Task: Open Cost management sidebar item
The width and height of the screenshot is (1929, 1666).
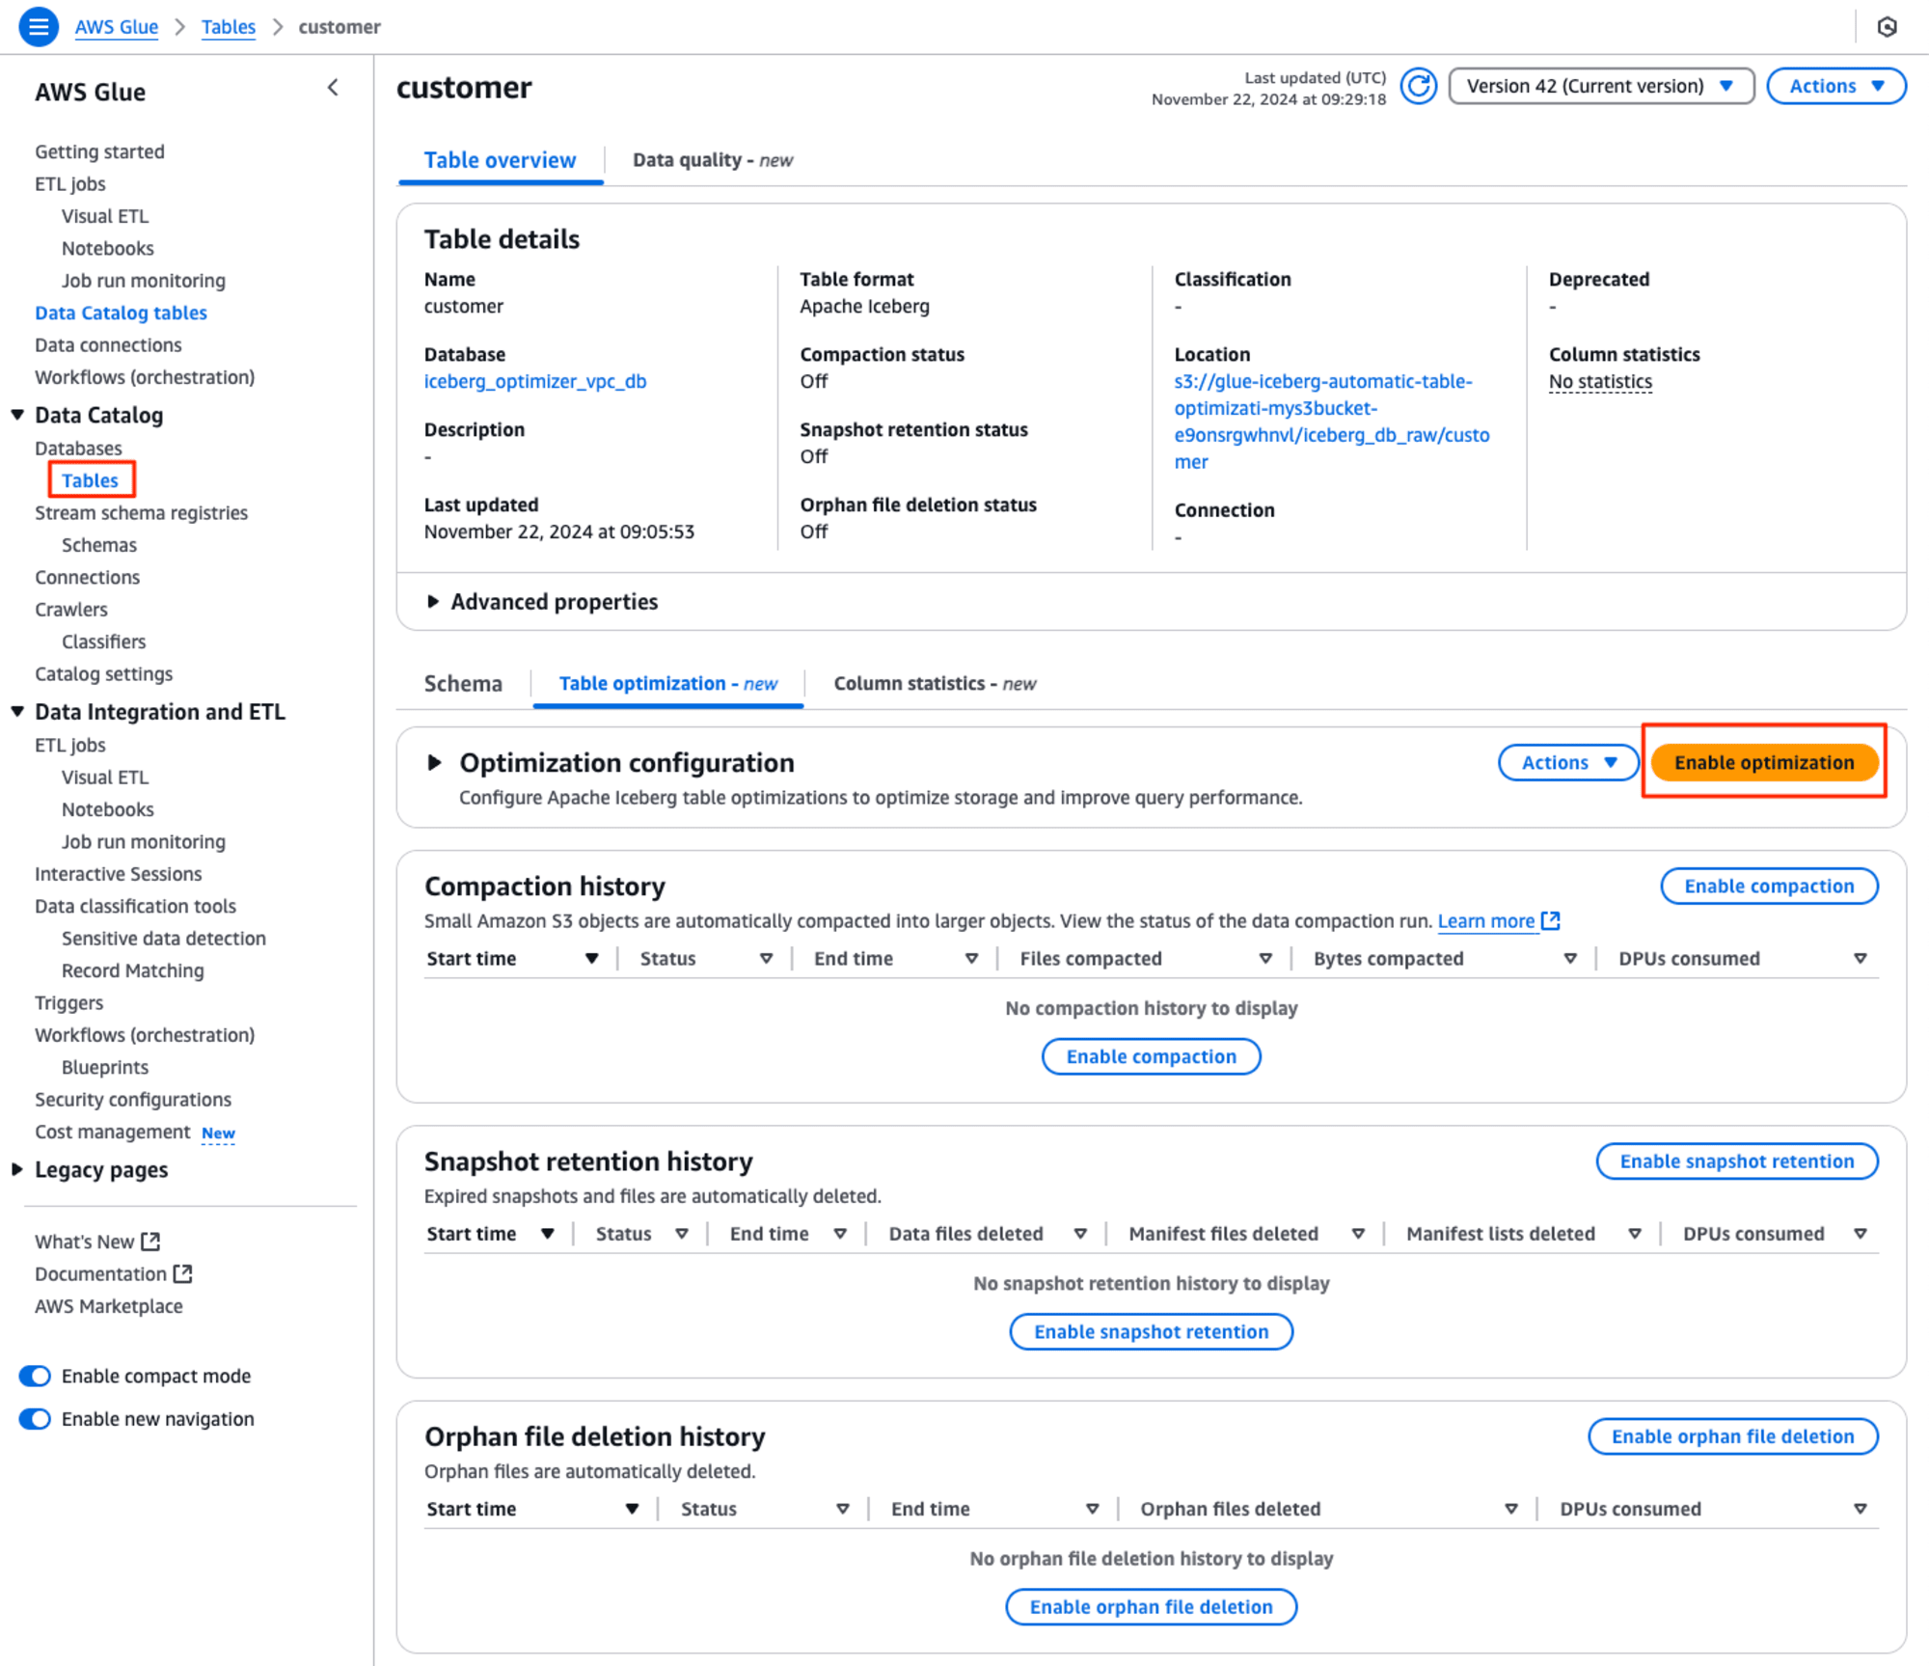Action: (x=113, y=1131)
